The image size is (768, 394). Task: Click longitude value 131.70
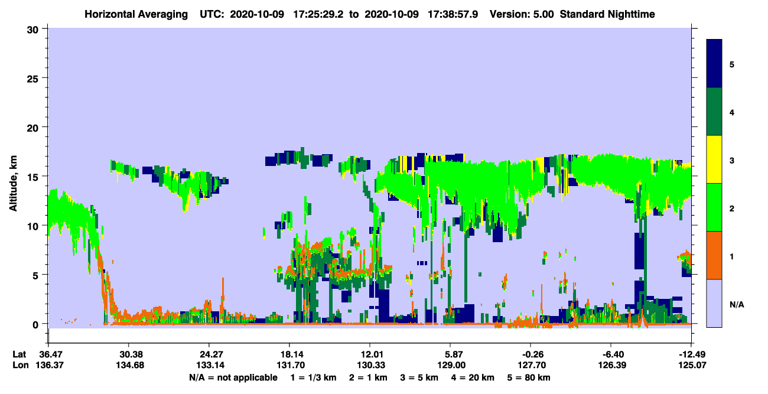coord(289,365)
